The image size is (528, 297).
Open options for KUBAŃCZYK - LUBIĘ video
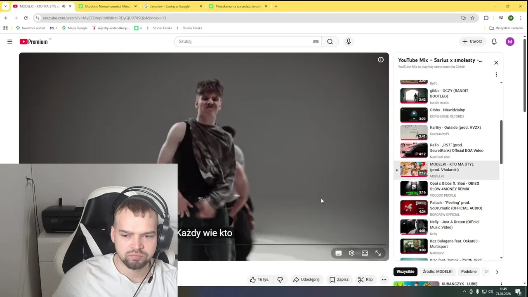point(501,285)
